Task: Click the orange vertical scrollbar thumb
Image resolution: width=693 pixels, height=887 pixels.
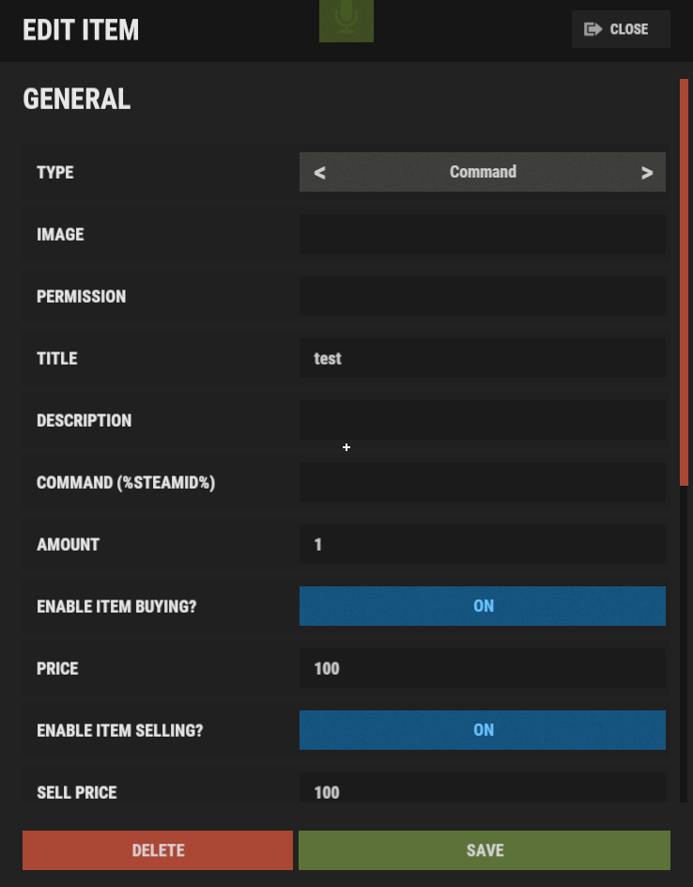Action: coord(684,282)
